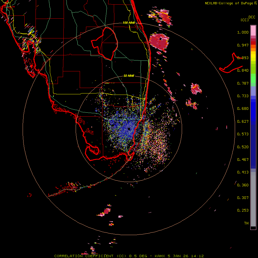Click the 0.360 scale value

point(243,185)
